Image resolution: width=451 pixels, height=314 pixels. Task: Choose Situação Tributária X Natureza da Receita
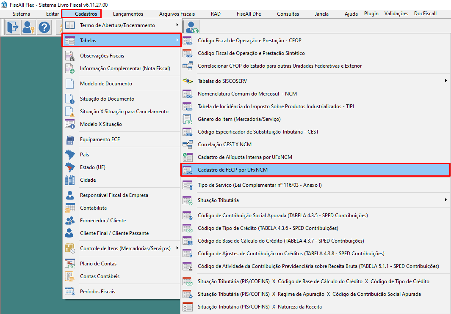pos(315,306)
